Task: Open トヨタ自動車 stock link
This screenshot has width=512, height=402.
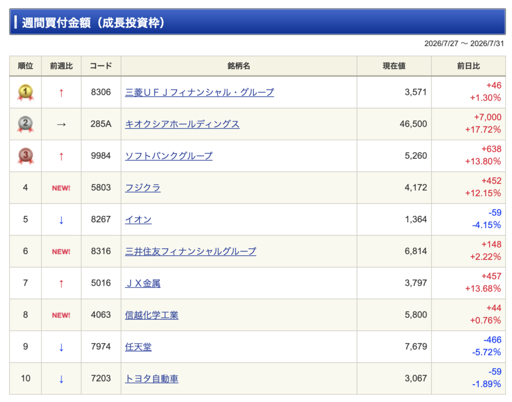Action: tap(151, 379)
